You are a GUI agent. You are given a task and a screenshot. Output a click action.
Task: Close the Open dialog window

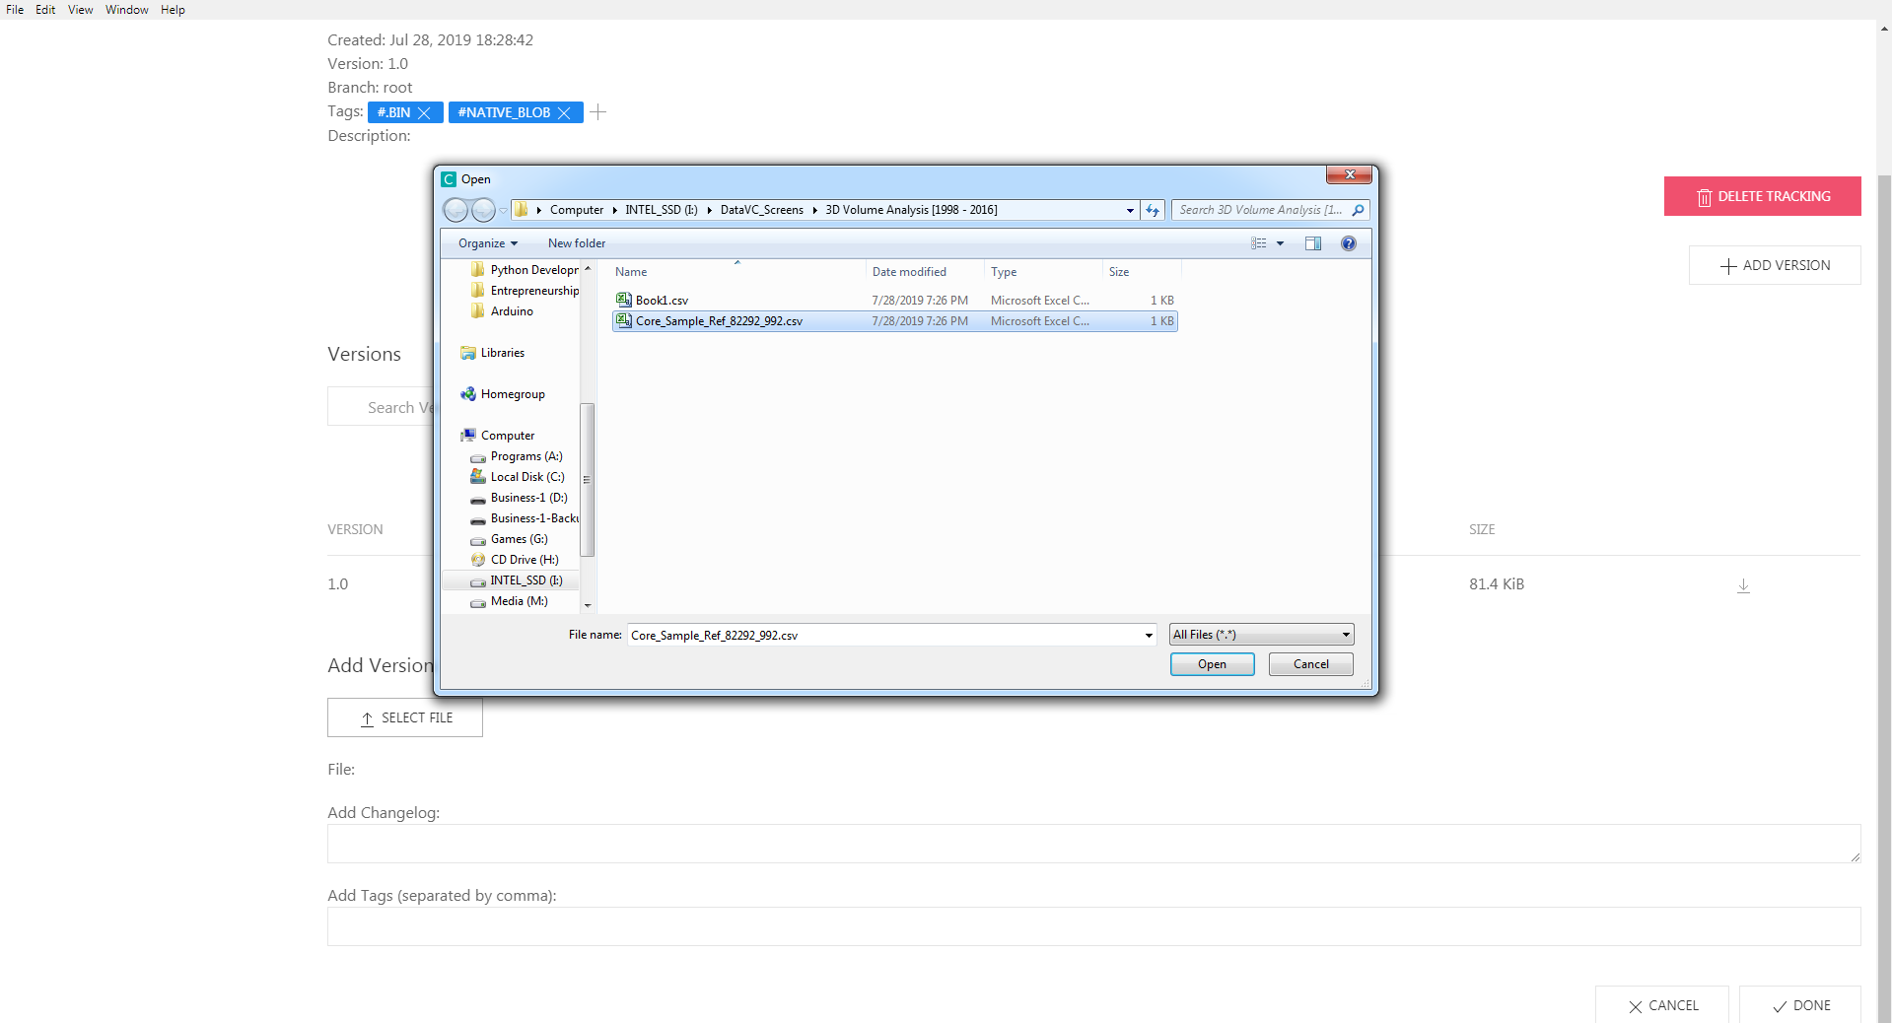tap(1350, 174)
